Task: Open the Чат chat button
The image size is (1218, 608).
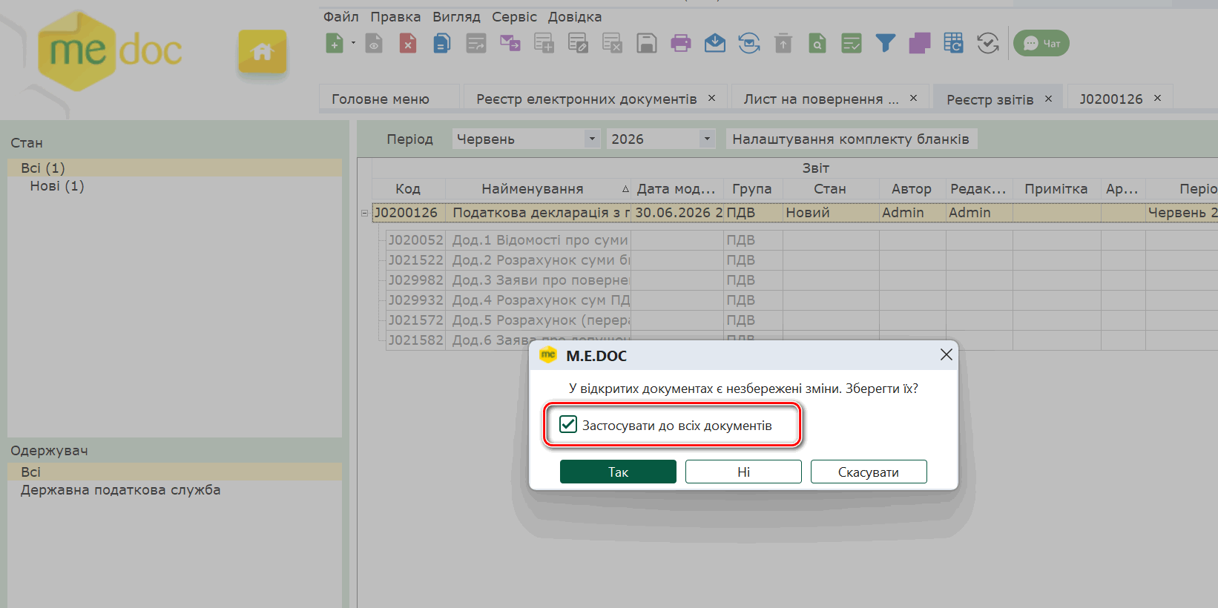Action: [x=1041, y=44]
